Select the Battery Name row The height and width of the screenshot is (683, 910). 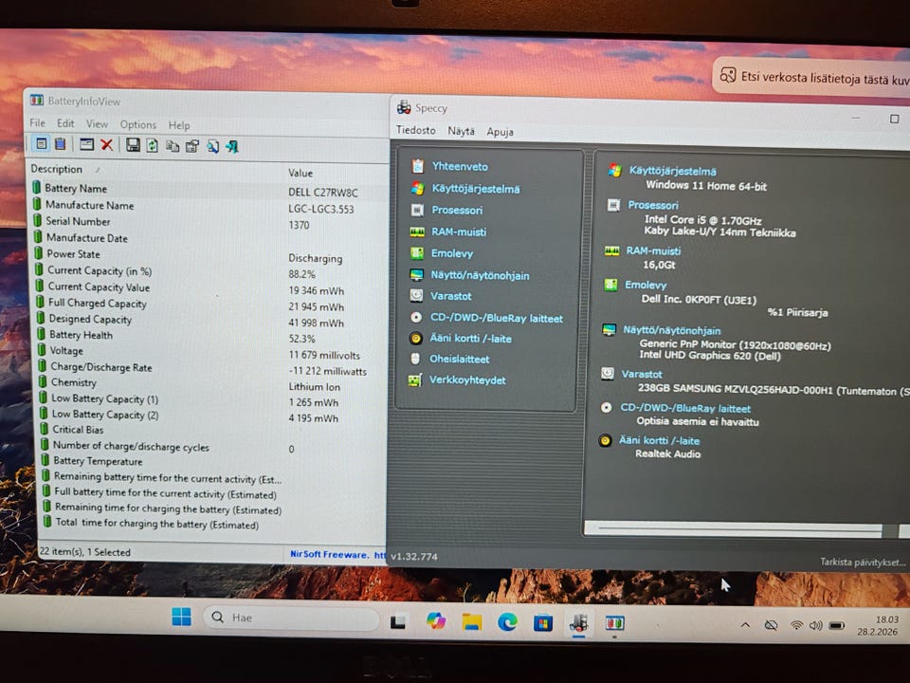(x=209, y=190)
